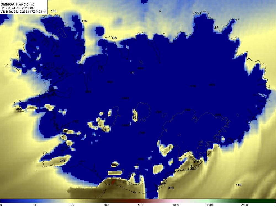
Task: Click the map value -1005
Action: click(x=125, y=99)
